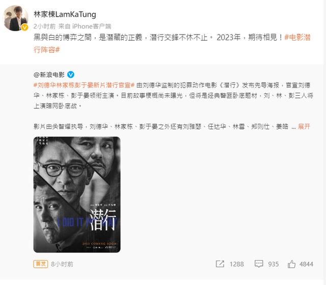This screenshot has height=285, width=326.
Task: Click the 首发 badge label
Action: (x=41, y=264)
